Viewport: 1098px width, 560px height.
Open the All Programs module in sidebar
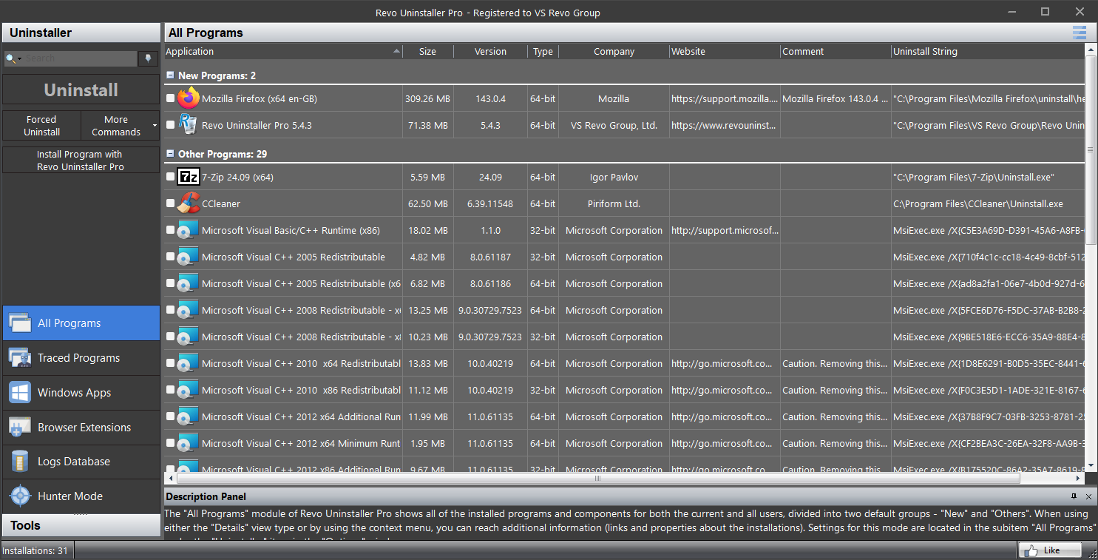(81, 323)
